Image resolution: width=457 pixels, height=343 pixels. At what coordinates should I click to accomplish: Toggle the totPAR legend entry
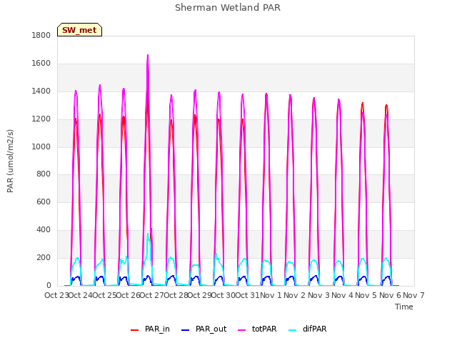tap(257, 329)
